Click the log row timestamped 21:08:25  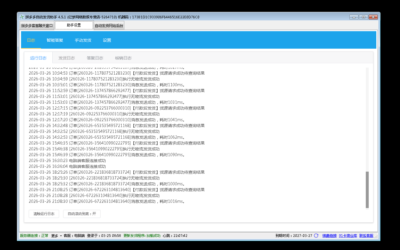(x=117, y=190)
